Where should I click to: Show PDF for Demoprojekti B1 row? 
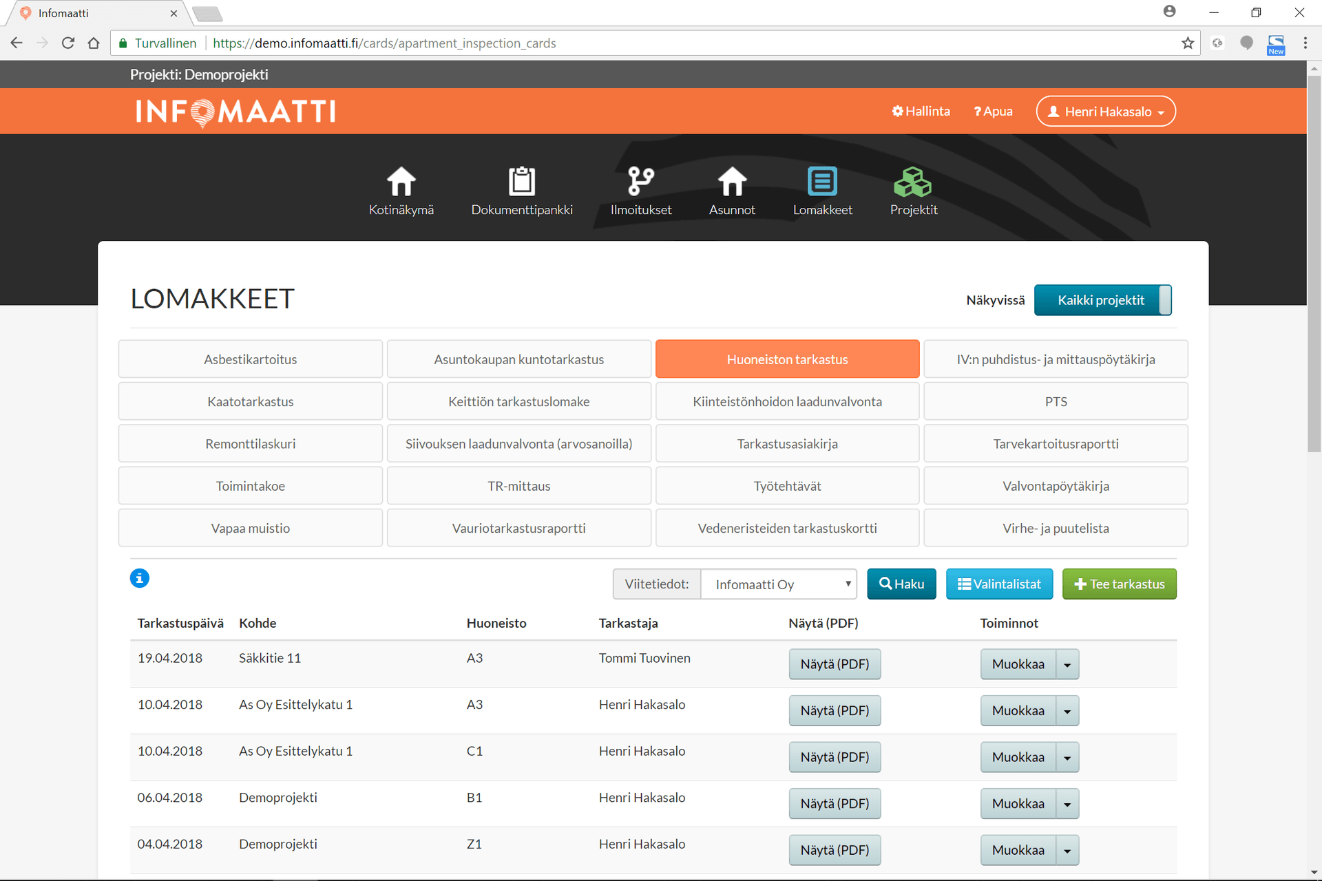[835, 804]
